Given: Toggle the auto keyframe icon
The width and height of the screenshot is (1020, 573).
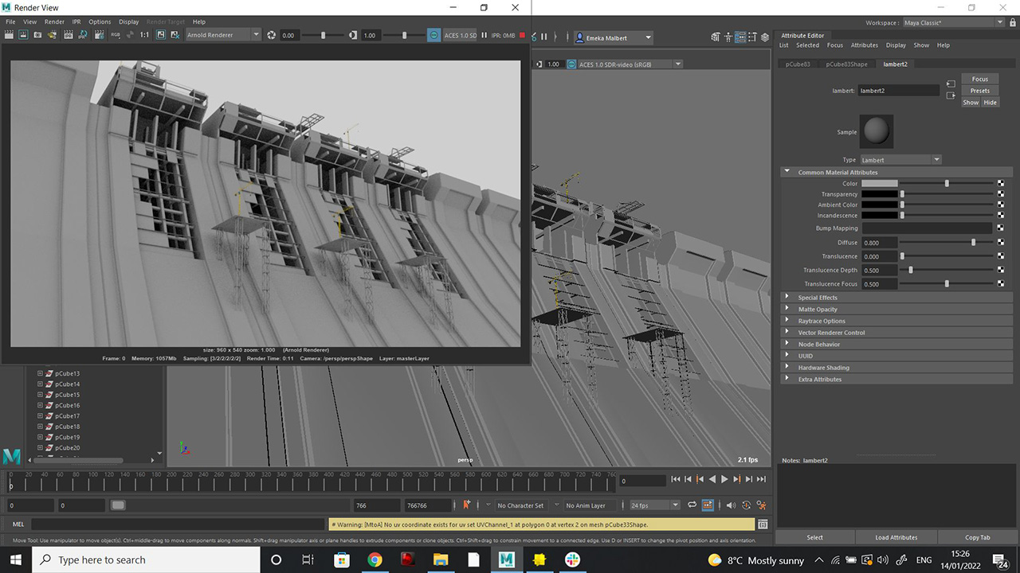Looking at the screenshot, I should 746,505.
